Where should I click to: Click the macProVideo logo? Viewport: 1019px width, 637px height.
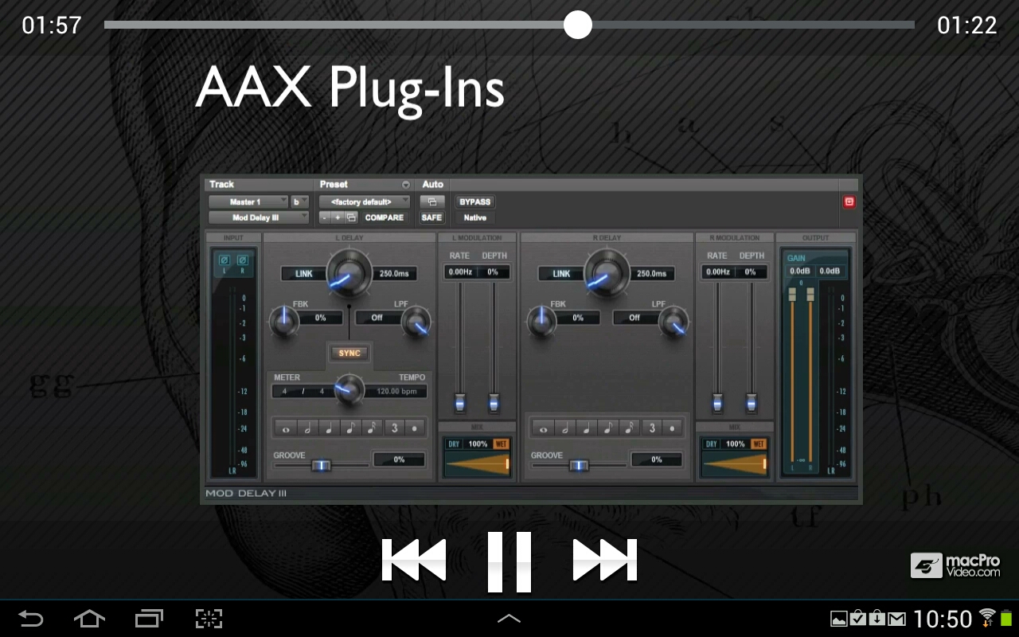[955, 565]
